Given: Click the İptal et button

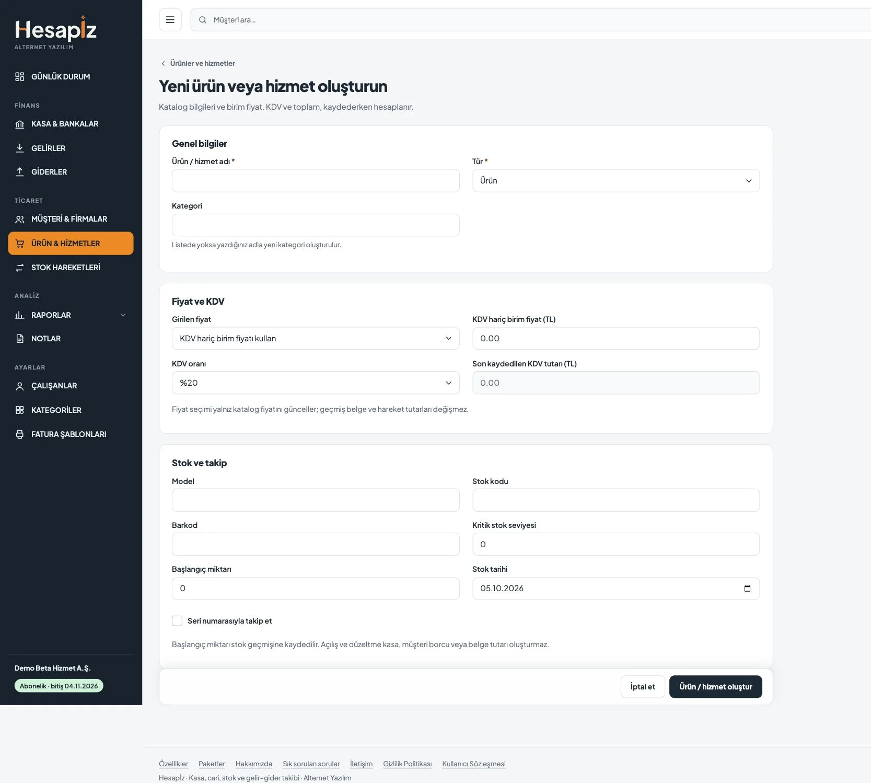Looking at the screenshot, I should pos(643,687).
